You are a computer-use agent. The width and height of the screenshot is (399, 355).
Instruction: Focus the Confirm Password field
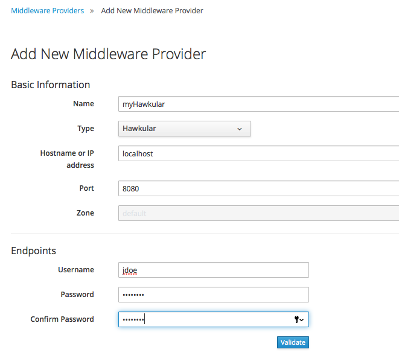pos(214,319)
